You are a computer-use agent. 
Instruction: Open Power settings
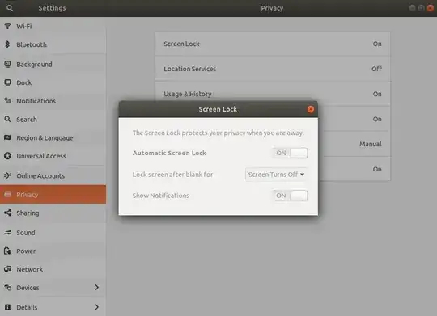(53, 251)
